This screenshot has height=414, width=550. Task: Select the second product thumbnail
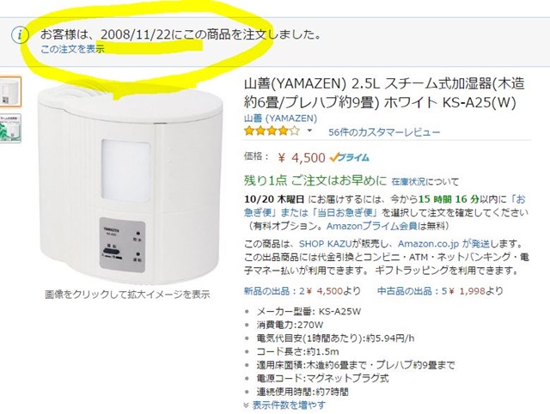pos(10,128)
